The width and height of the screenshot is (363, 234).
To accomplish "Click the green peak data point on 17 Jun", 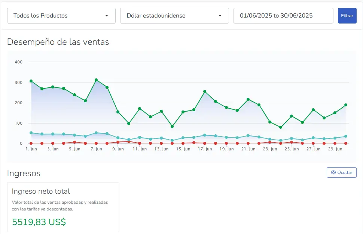I will [205, 91].
